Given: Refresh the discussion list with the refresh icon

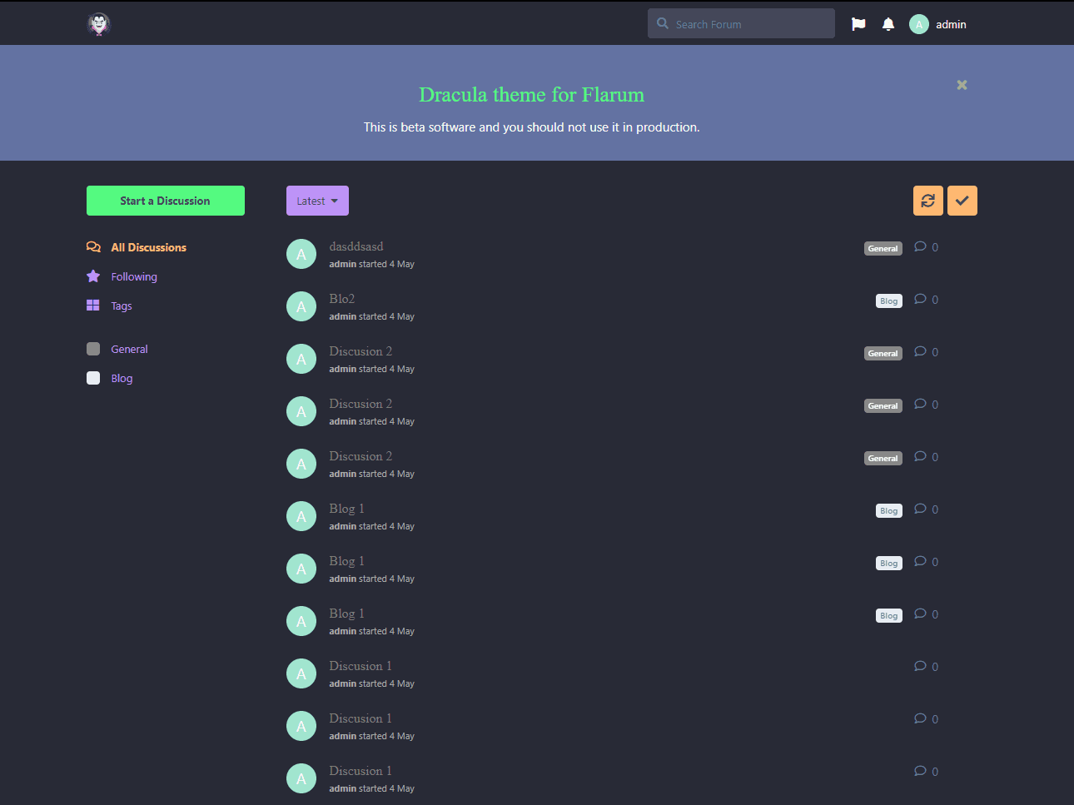Looking at the screenshot, I should 927,201.
